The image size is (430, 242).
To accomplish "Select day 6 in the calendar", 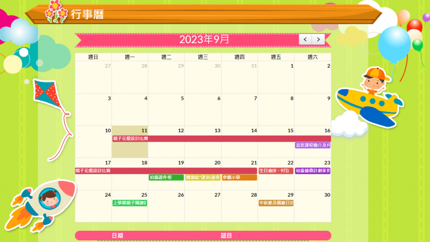I will (x=203, y=109).
